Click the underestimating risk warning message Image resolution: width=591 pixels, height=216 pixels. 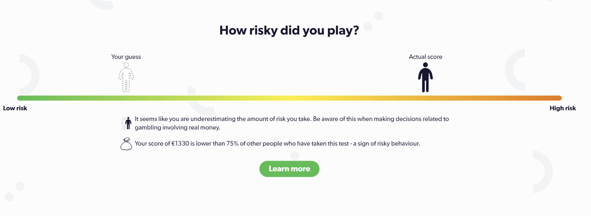pyautogui.click(x=292, y=123)
